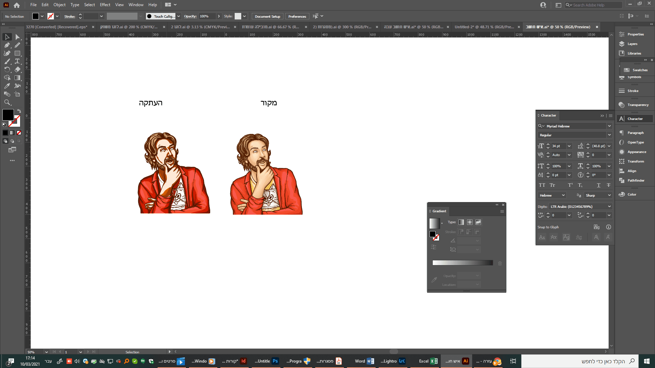
Task: Select the Rotate tool
Action: (x=7, y=70)
